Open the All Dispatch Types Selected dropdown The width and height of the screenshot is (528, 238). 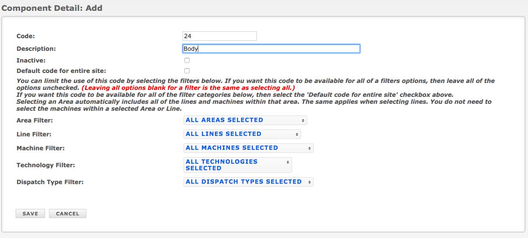[x=248, y=182]
